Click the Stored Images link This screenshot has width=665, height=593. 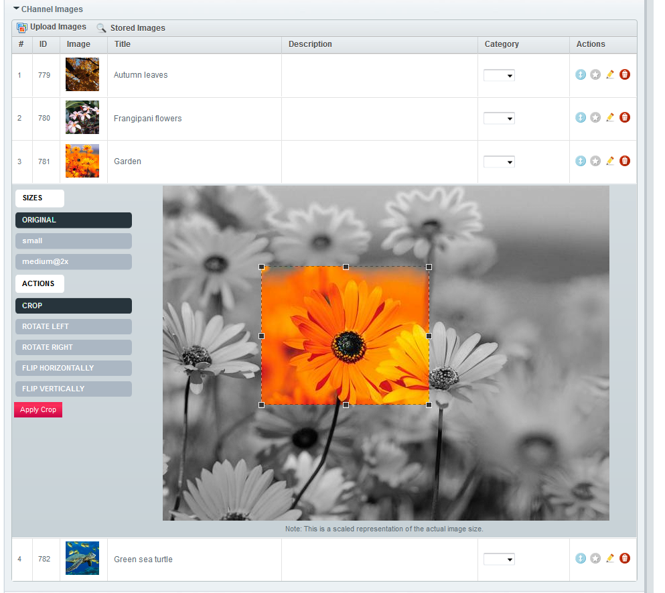(138, 28)
